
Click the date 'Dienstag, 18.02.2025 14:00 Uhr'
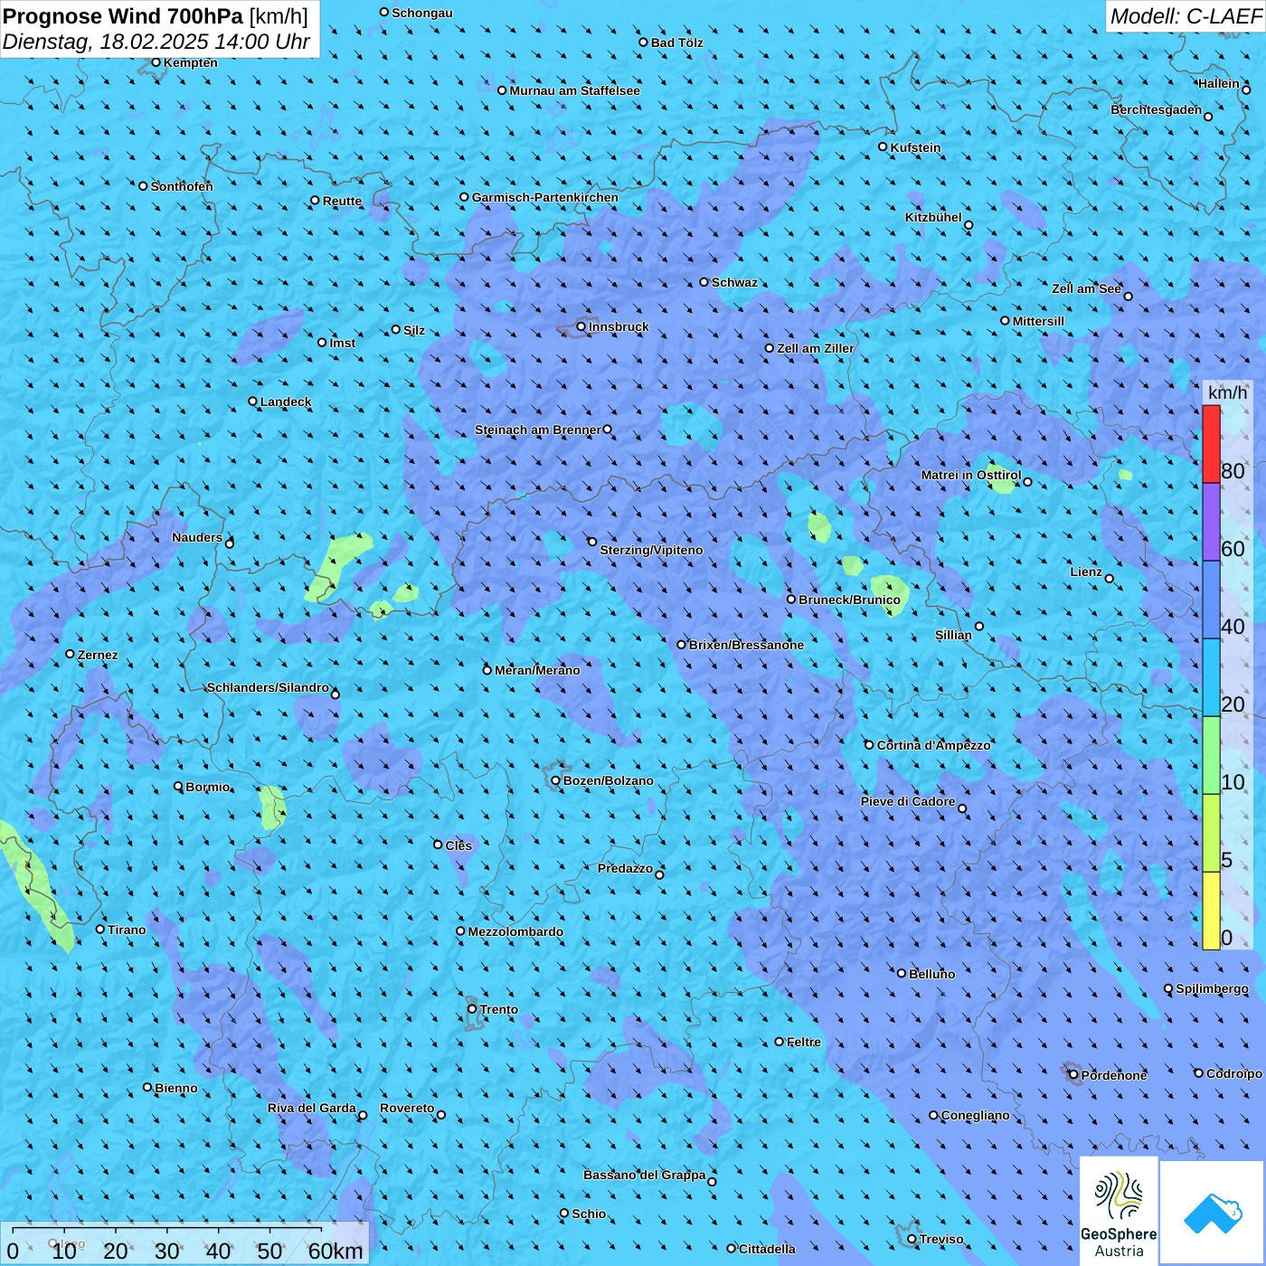[x=156, y=42]
